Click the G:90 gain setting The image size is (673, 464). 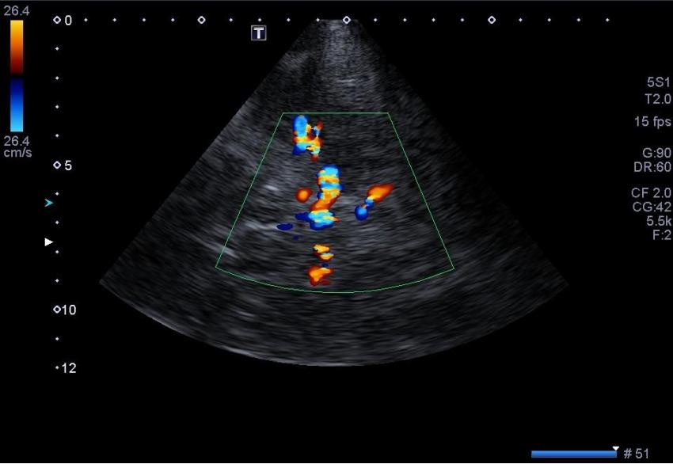pyautogui.click(x=656, y=152)
